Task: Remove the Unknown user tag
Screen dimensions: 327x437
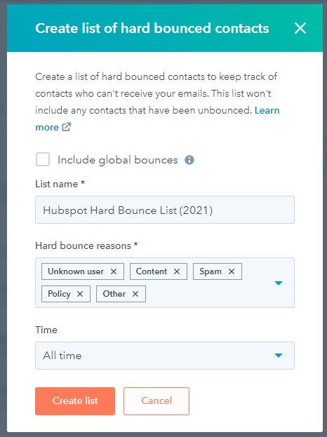Action: pyautogui.click(x=114, y=271)
